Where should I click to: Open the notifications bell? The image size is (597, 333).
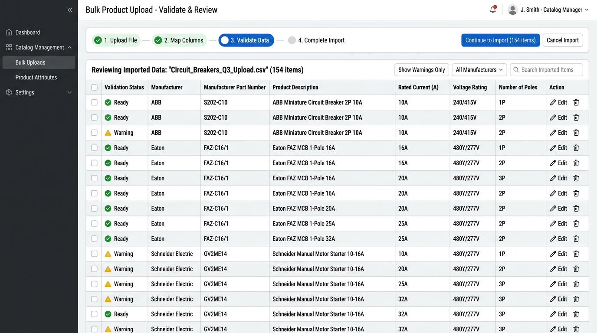click(x=492, y=10)
